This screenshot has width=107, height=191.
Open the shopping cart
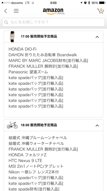coord(100,11)
